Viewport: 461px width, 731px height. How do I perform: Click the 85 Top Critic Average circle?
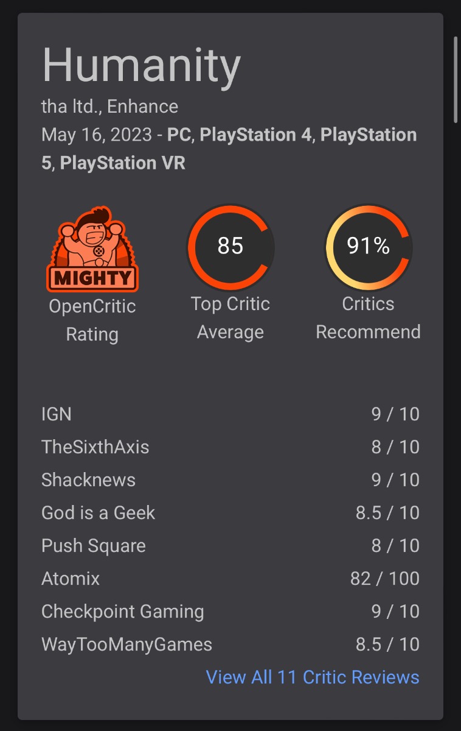(x=230, y=247)
